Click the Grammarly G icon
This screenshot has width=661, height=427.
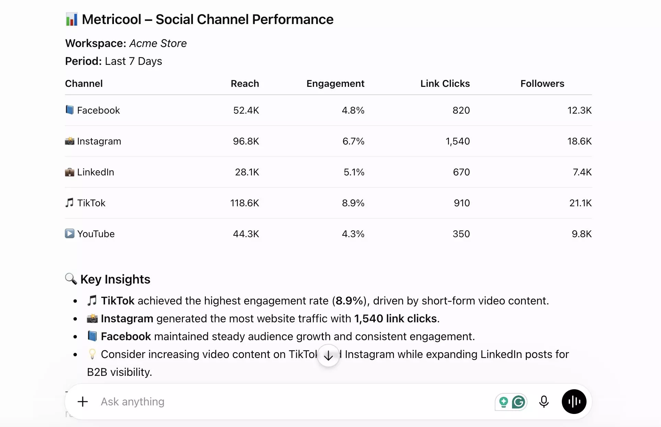click(519, 402)
